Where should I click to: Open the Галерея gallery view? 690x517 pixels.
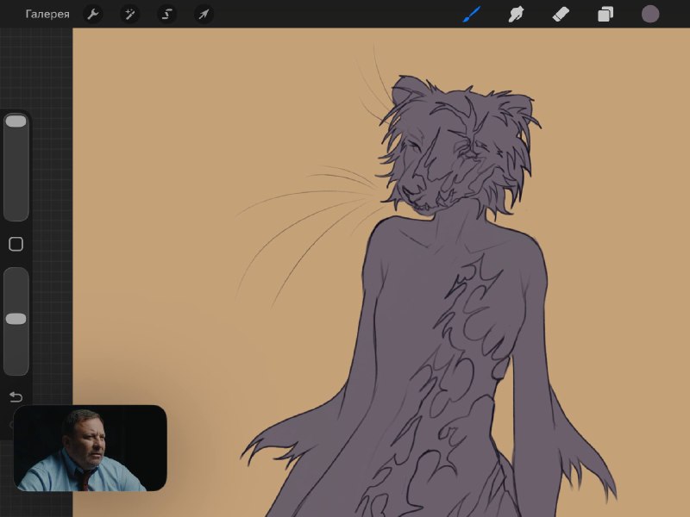[47, 14]
